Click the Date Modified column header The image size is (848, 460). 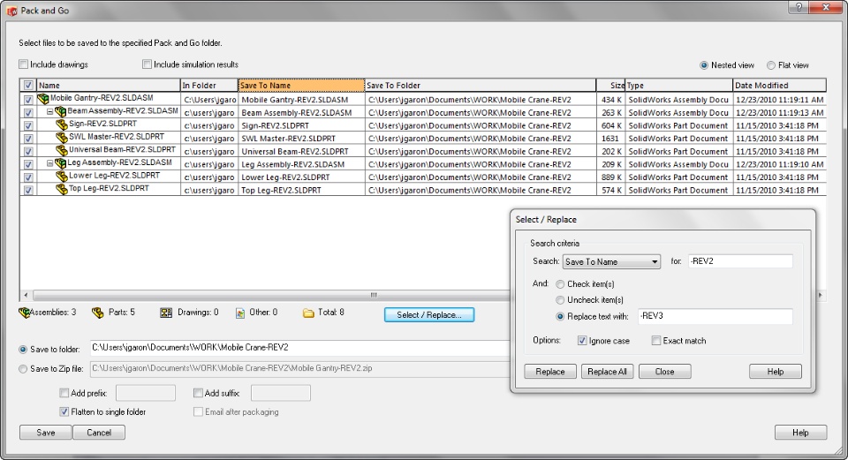click(780, 86)
